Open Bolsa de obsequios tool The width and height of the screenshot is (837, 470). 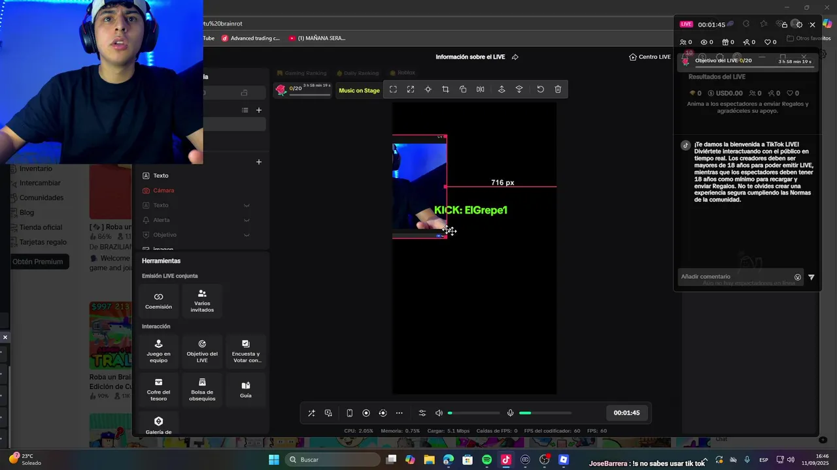pos(202,390)
